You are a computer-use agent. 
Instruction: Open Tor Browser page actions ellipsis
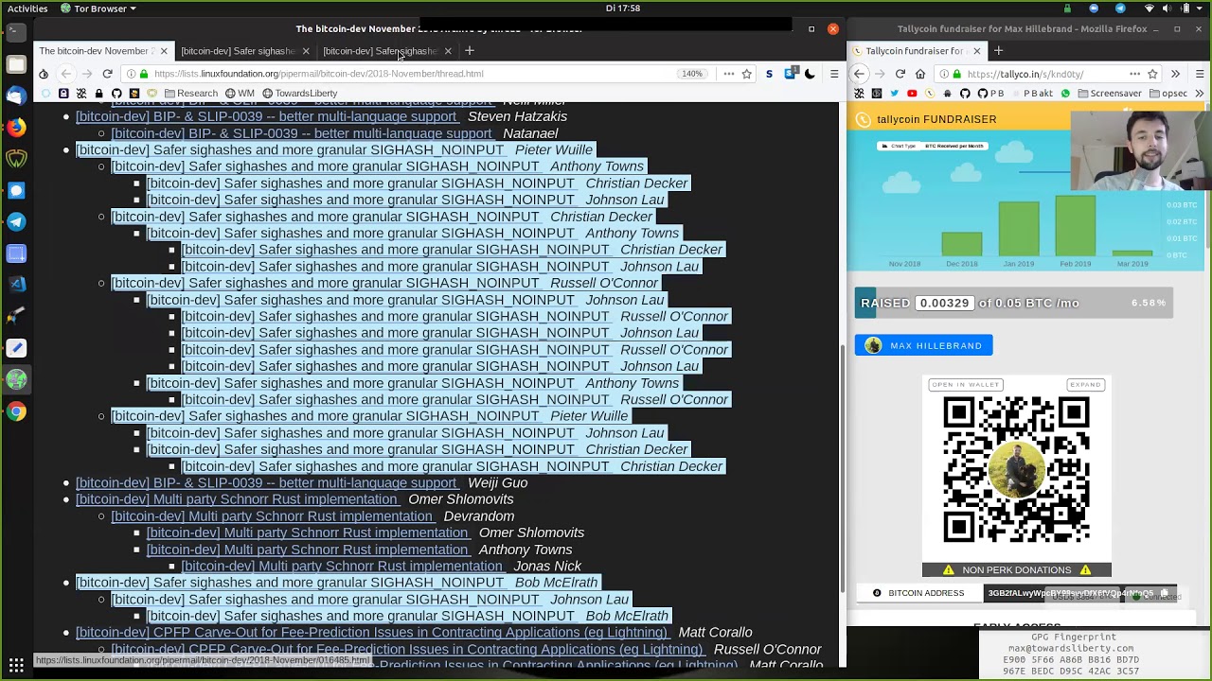point(729,74)
